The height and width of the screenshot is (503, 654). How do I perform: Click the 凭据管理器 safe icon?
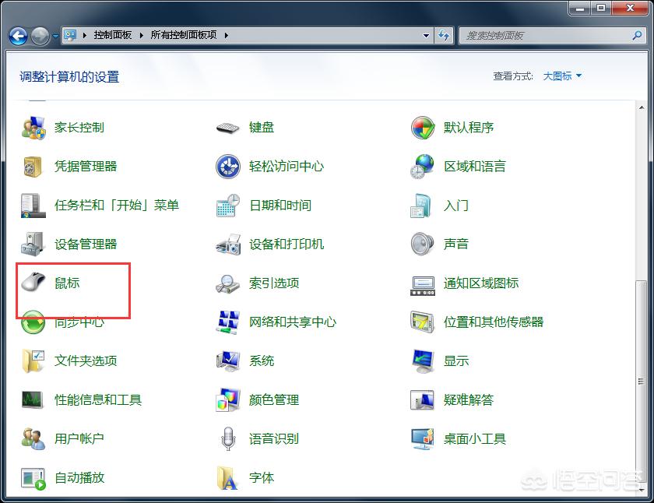(x=33, y=167)
